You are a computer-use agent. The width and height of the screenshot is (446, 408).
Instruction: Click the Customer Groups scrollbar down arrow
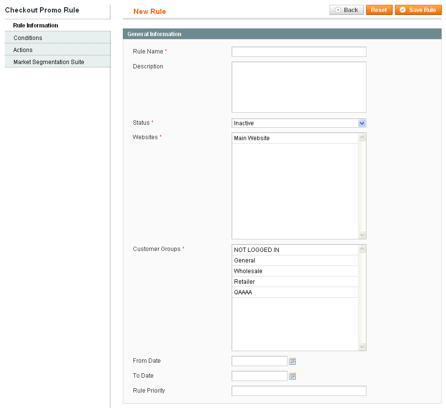coord(362,347)
